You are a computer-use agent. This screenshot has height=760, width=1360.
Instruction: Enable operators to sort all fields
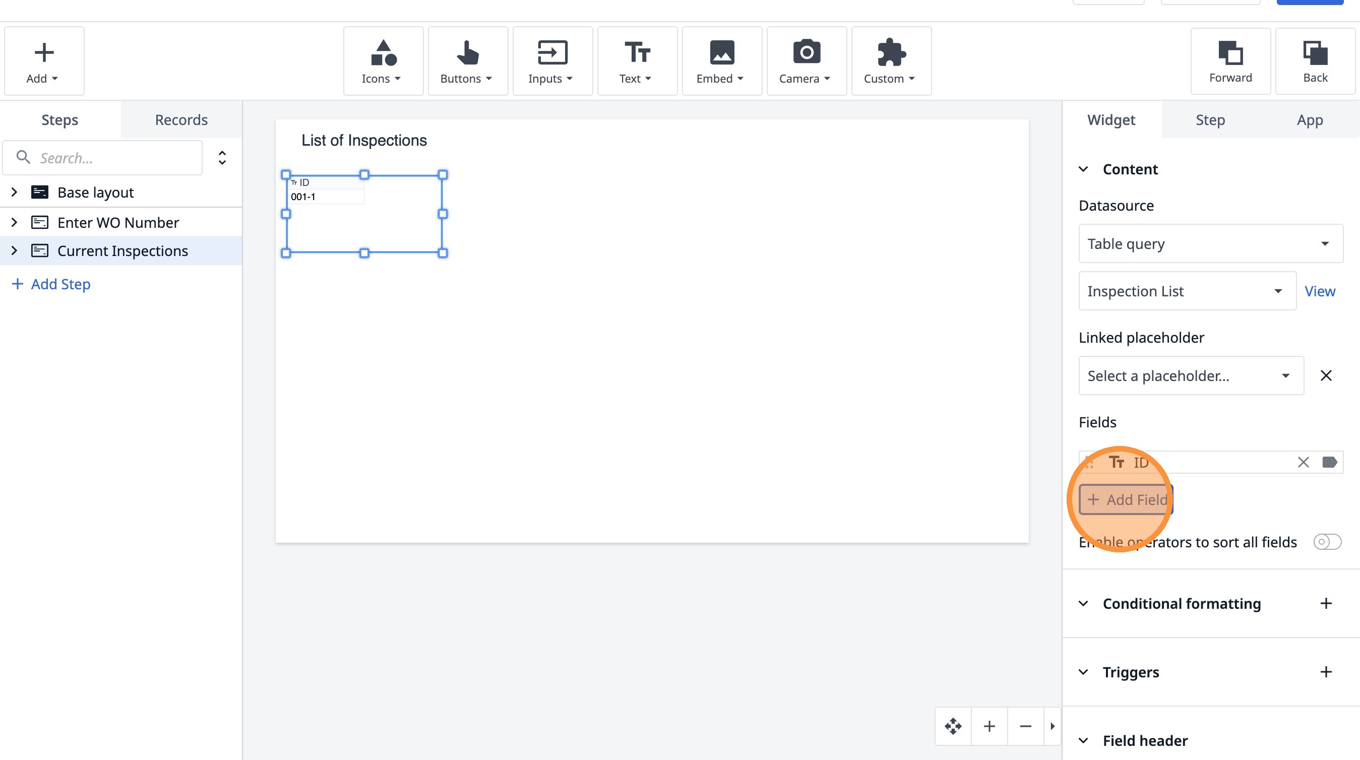pos(1327,541)
